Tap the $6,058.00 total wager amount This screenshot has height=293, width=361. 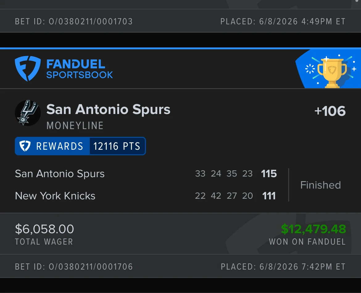[44, 229]
